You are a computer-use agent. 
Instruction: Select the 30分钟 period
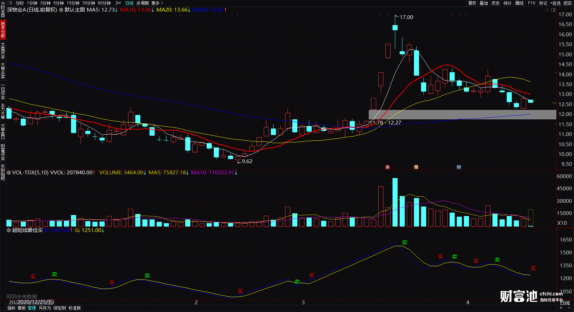(x=89, y=3)
